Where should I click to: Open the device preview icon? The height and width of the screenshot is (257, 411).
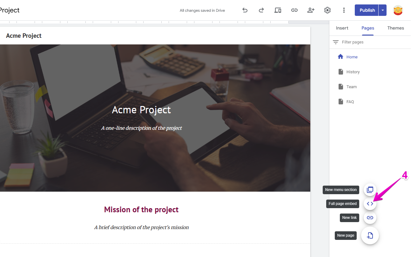tap(278, 10)
